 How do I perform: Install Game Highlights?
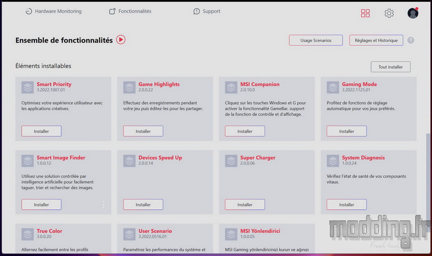coord(143,131)
